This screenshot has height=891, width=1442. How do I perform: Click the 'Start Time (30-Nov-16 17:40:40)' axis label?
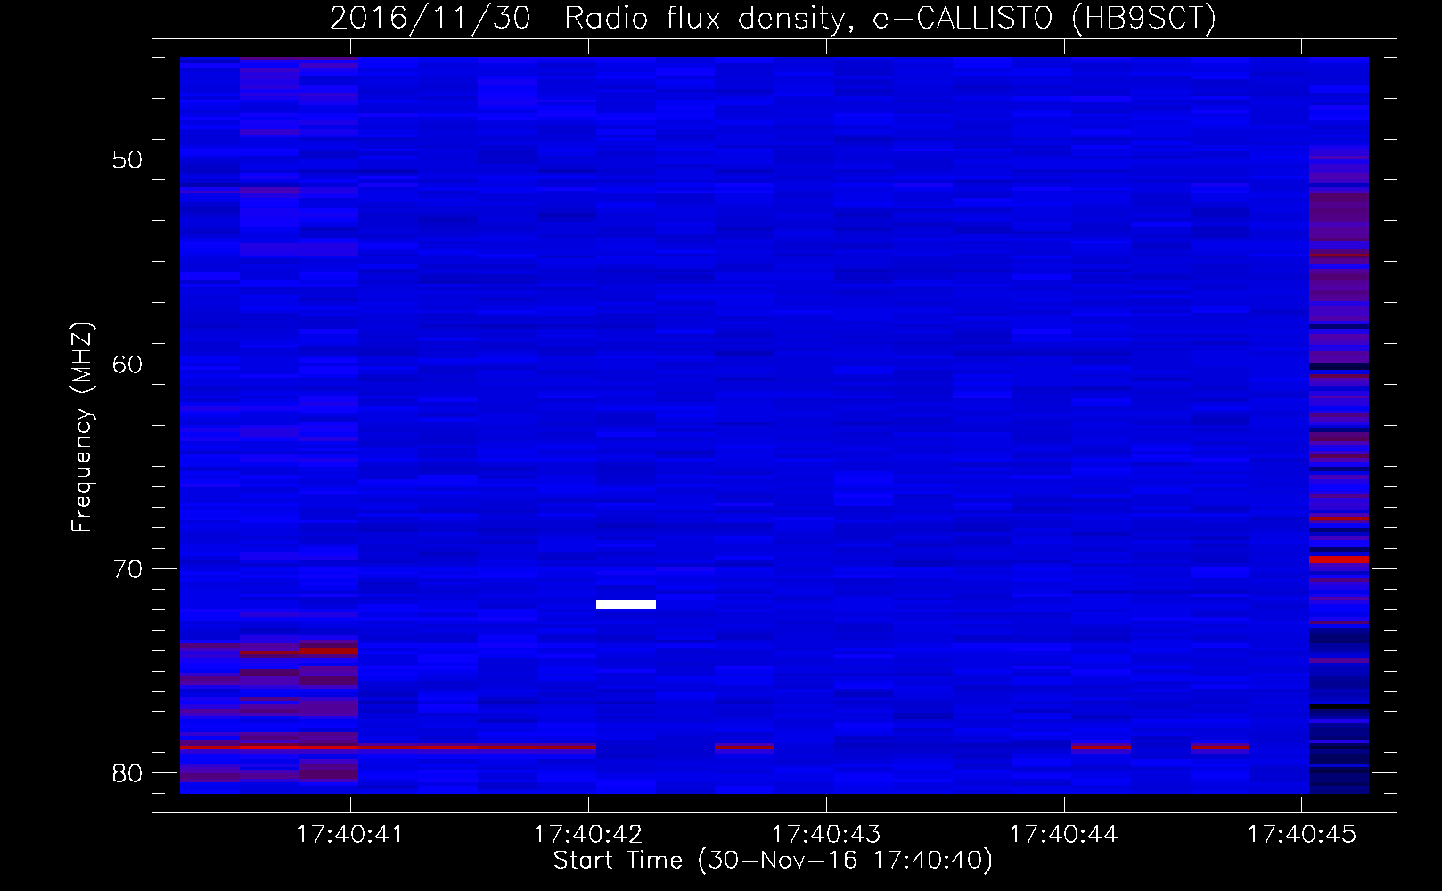pos(773,861)
